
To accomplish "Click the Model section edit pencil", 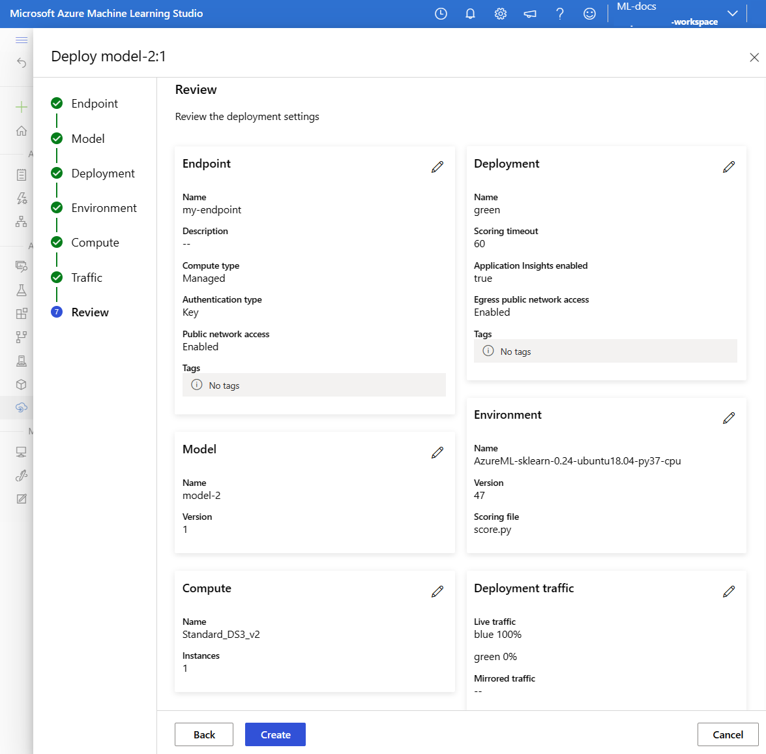I will click(x=437, y=453).
